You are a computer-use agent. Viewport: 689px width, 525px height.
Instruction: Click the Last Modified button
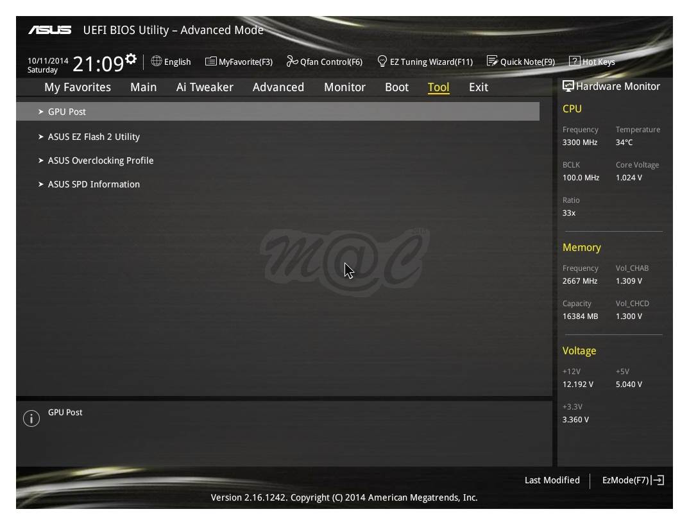coord(552,479)
